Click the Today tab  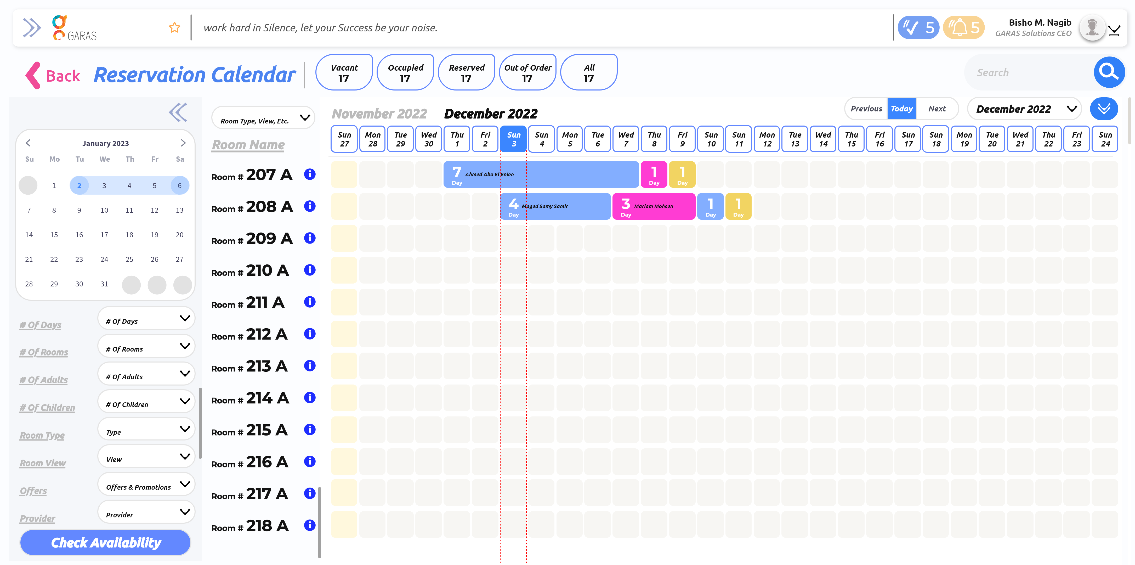pos(901,109)
